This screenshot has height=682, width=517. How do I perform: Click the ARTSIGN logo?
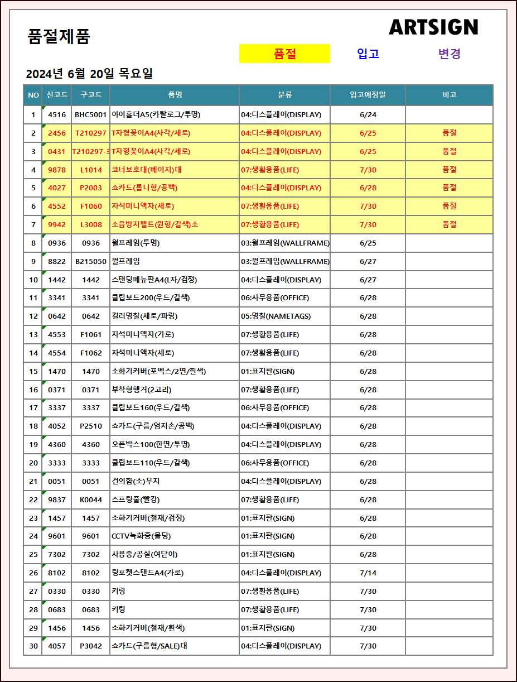coord(433,27)
